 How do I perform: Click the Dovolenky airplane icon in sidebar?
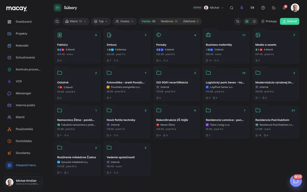pos(9,153)
